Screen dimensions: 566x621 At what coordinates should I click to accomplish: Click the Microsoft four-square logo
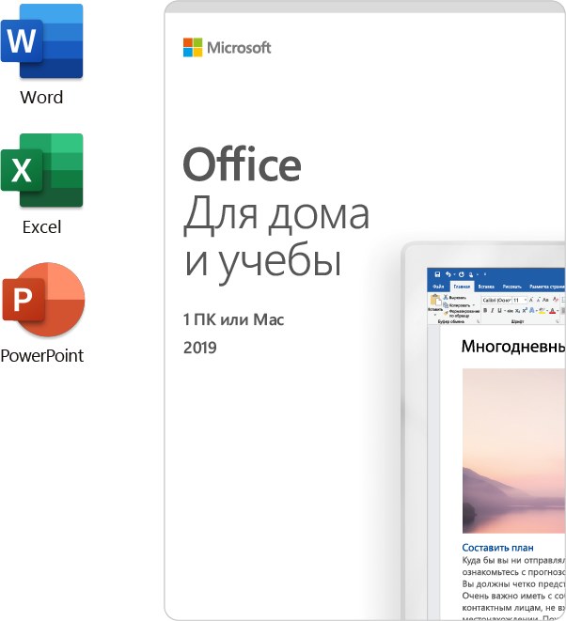point(193,48)
